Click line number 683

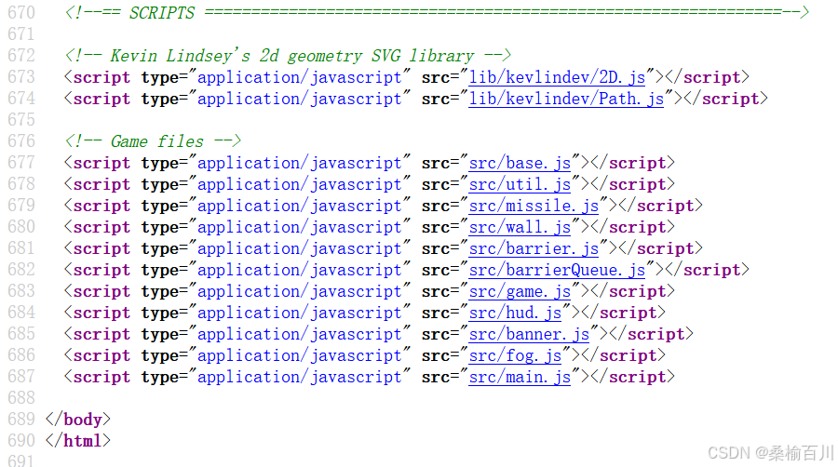[21, 291]
